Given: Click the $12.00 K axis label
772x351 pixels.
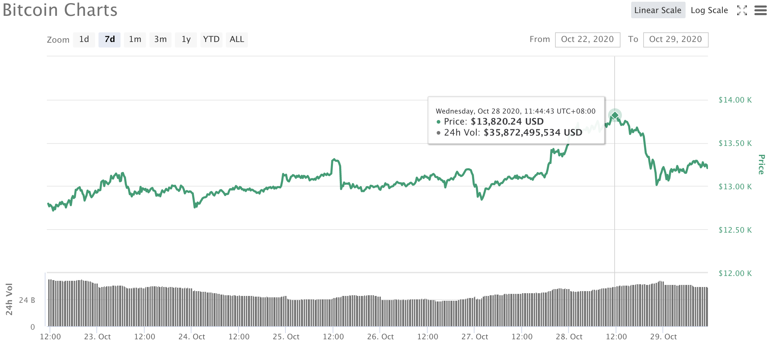Looking at the screenshot, I should (735, 274).
